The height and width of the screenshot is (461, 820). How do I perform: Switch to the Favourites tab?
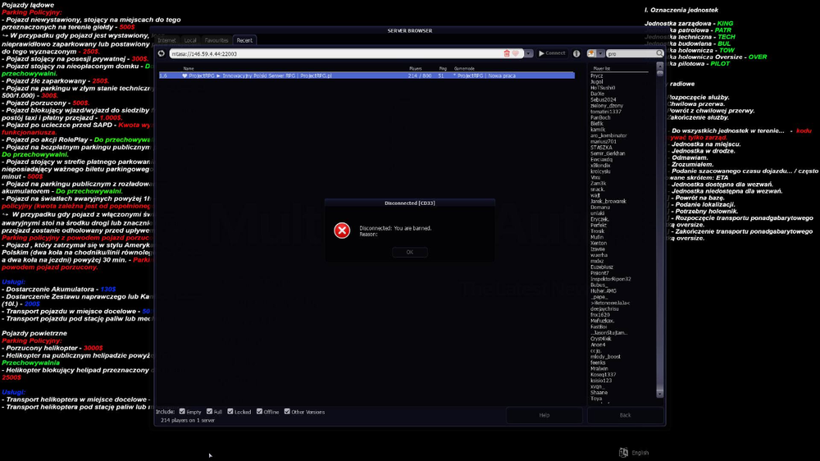(x=216, y=40)
